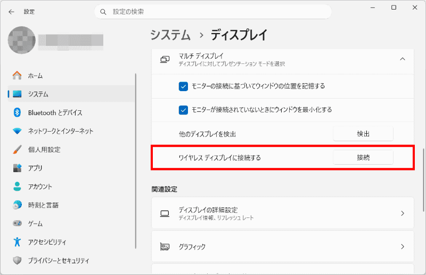Click the 時刻と言語 globe clock icon
This screenshot has width=426, height=275.
point(17,205)
